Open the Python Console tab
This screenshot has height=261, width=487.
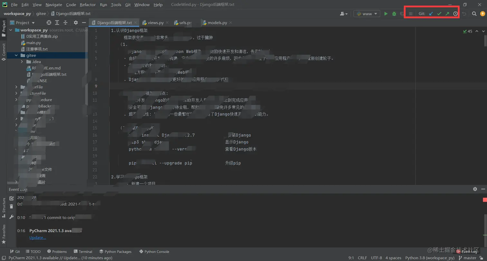point(154,252)
